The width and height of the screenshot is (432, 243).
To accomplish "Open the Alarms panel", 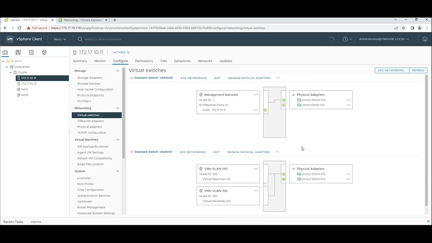I will [x=36, y=222].
